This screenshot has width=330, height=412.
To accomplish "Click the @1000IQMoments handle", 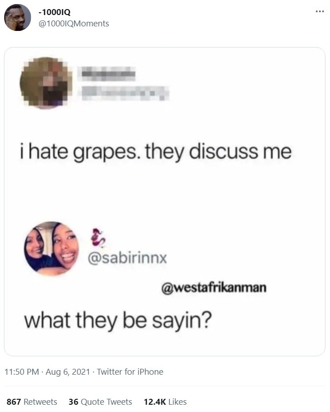I will pyautogui.click(x=74, y=24).
